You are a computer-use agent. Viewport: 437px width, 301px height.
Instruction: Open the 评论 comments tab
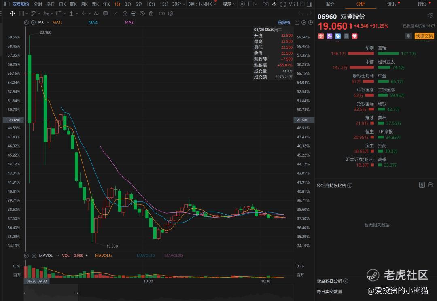coord(422,4)
